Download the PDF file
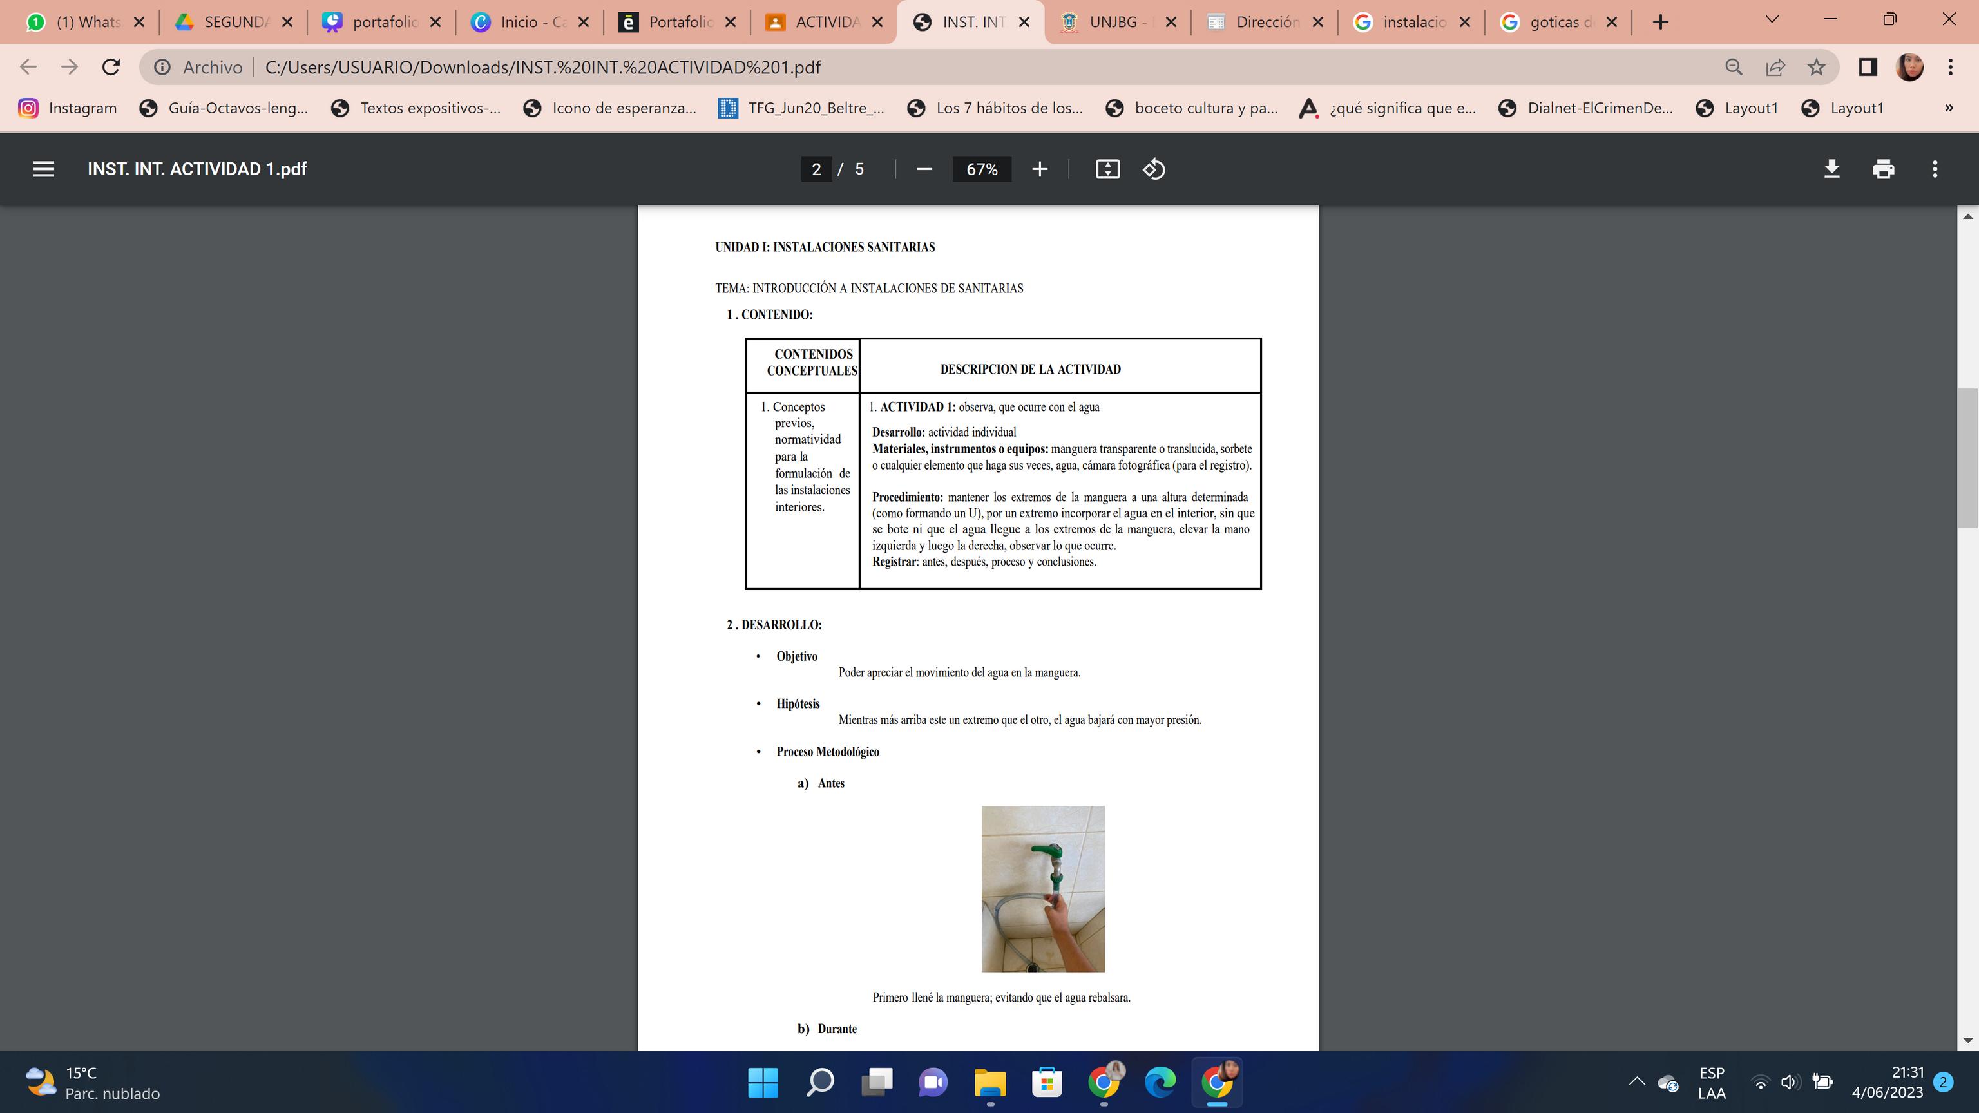The width and height of the screenshot is (1979, 1113). tap(1831, 169)
